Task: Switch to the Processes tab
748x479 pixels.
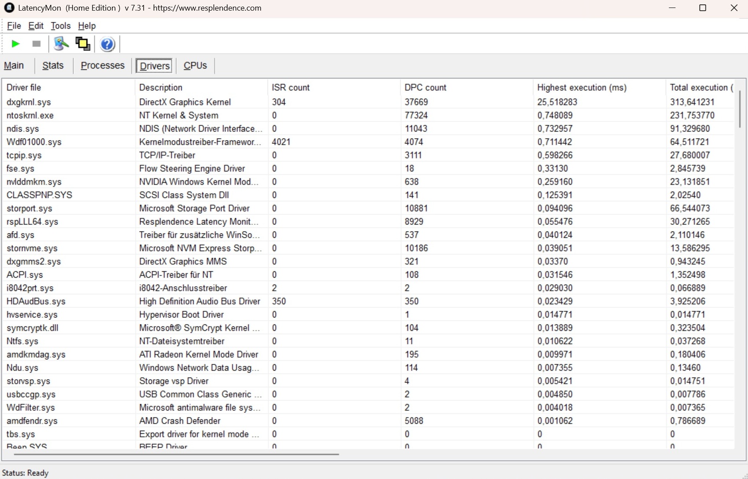Action: point(103,66)
